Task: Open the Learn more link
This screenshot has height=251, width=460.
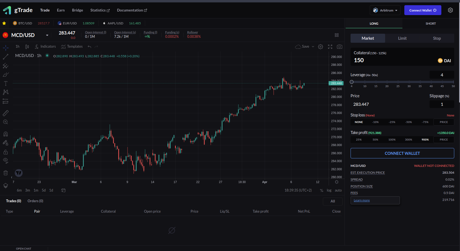Action: coord(362,200)
